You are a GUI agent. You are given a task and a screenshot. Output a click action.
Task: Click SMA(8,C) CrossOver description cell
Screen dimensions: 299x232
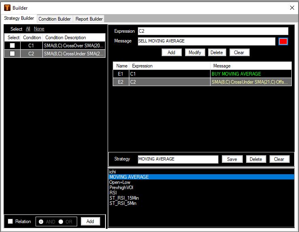coord(74,46)
